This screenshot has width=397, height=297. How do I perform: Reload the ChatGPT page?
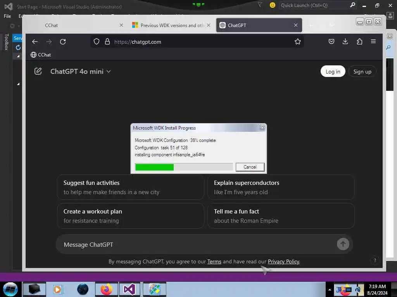pos(63,42)
